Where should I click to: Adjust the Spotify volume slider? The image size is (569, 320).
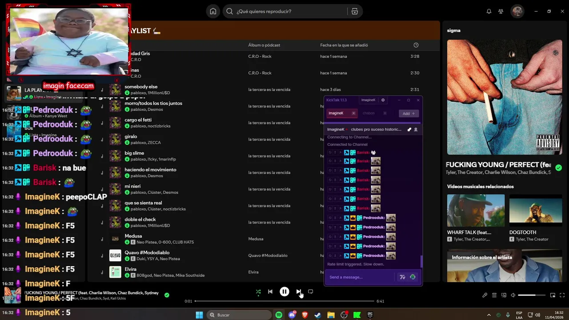(x=531, y=295)
